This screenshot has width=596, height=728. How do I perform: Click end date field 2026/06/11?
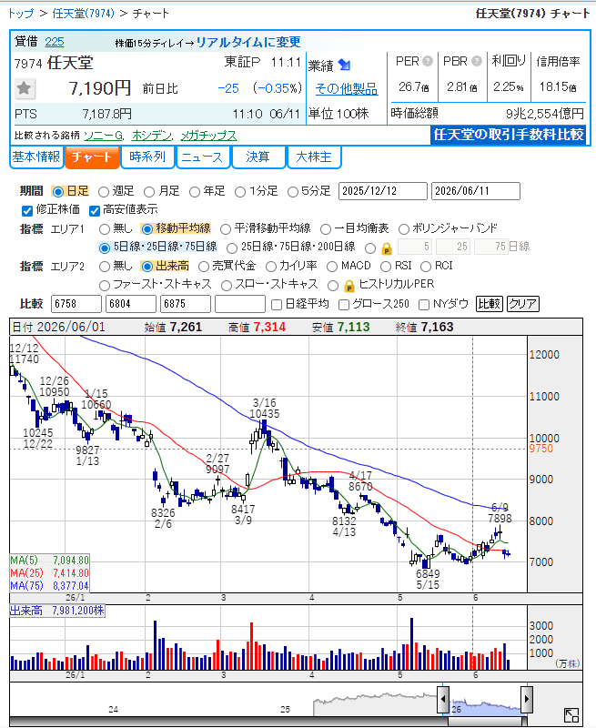[x=476, y=191]
